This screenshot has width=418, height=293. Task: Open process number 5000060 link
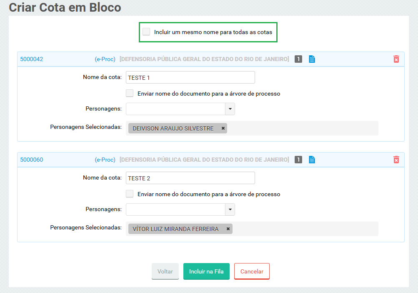(32, 160)
